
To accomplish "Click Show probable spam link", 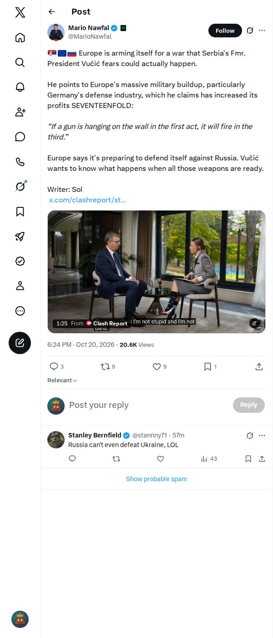I will pyautogui.click(x=157, y=479).
